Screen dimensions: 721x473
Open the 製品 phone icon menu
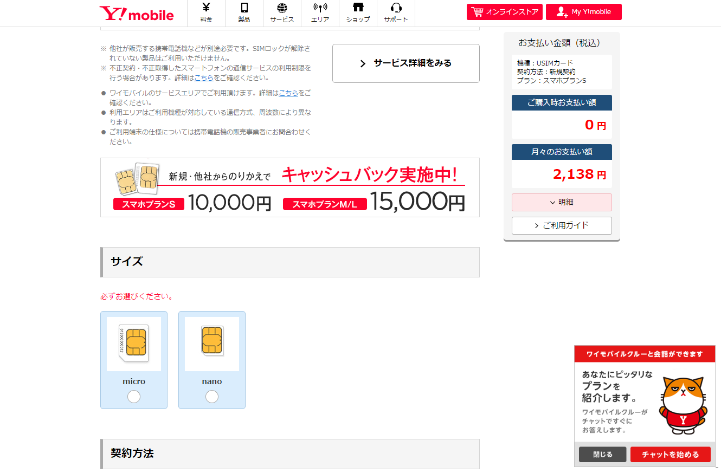tap(244, 13)
